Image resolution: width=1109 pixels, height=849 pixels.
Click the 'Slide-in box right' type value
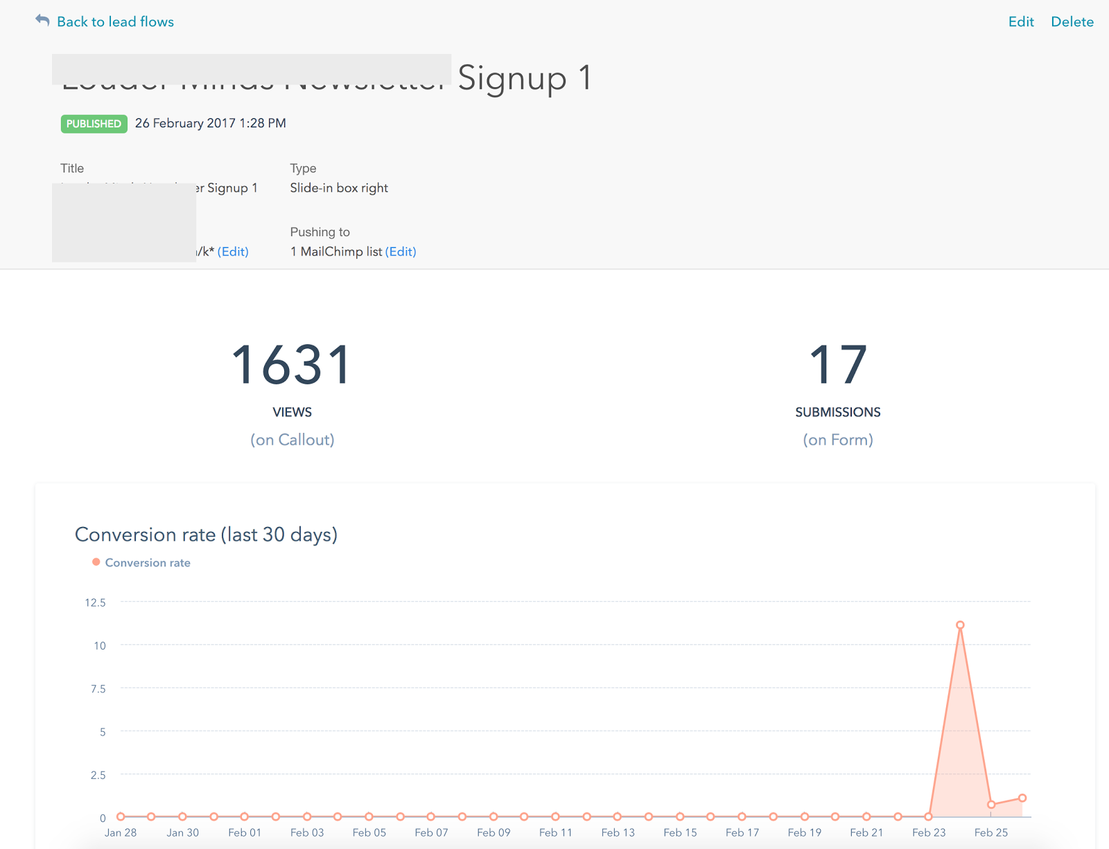coord(339,188)
